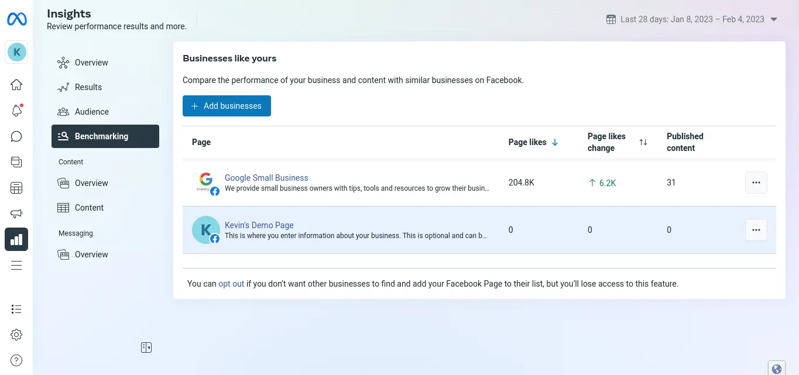Open Content section Overview item
This screenshot has width=799, height=375.
click(105, 183)
